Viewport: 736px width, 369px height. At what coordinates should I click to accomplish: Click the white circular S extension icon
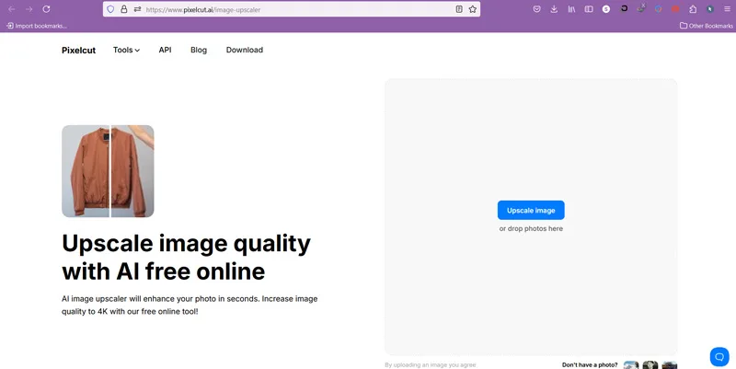click(606, 9)
